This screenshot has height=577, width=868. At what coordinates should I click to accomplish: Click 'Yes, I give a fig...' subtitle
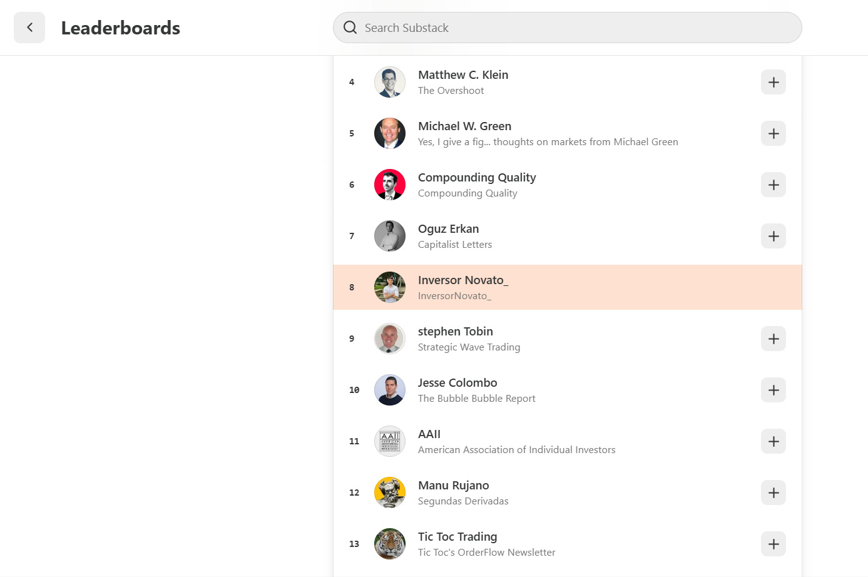coord(548,142)
